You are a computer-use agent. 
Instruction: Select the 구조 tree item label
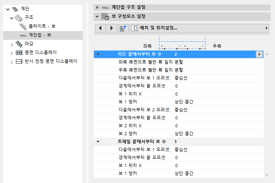point(29,18)
